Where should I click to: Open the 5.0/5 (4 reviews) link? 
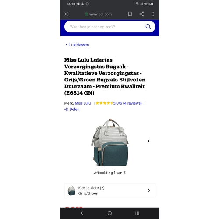click(127, 103)
